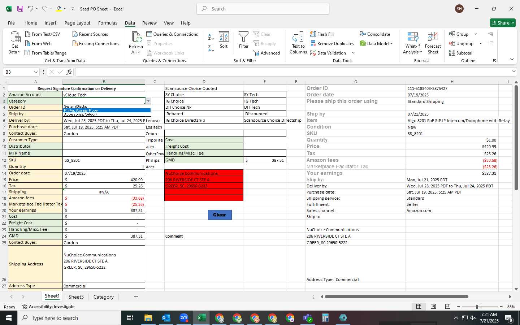520x325 pixels.
Task: Import From Text/CSV
Action: [x=43, y=34]
